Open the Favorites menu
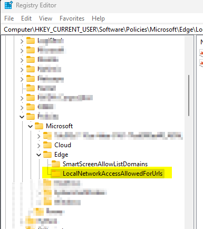203x229 pixels. (72, 18)
